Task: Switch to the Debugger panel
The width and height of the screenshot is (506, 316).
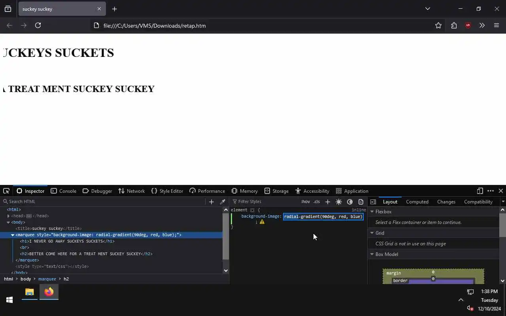Action: pos(98,191)
